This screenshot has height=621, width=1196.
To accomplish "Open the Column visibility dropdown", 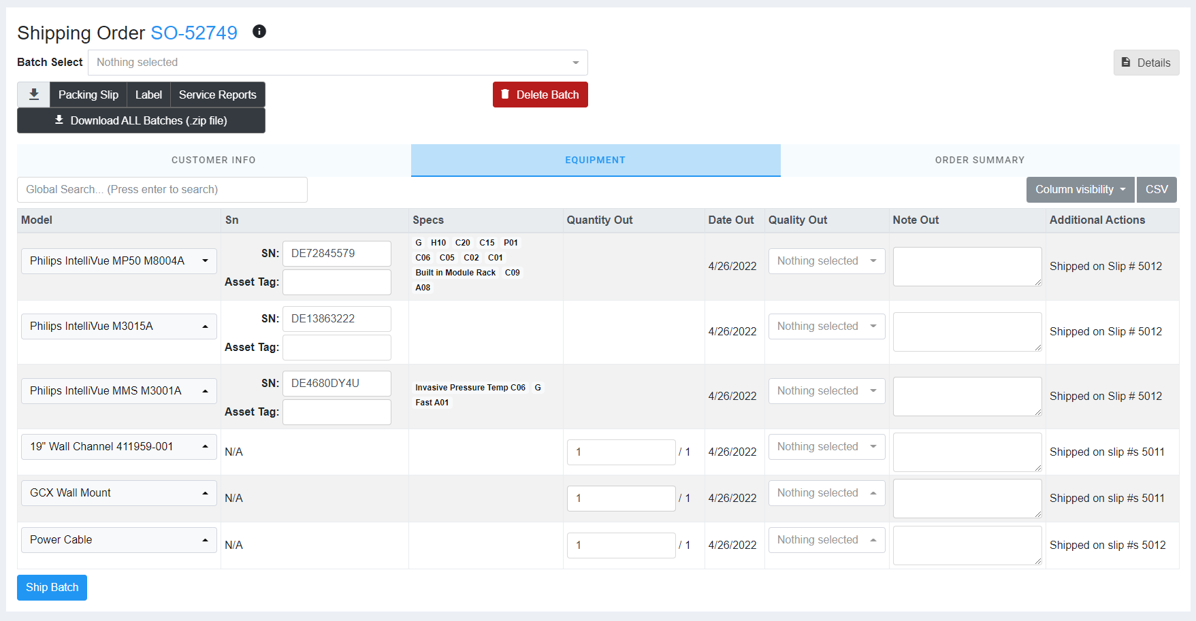I will pos(1080,190).
